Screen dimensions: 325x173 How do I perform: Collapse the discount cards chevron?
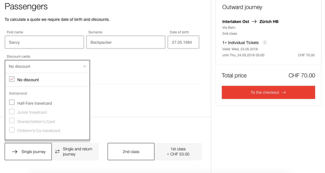[x=84, y=66]
